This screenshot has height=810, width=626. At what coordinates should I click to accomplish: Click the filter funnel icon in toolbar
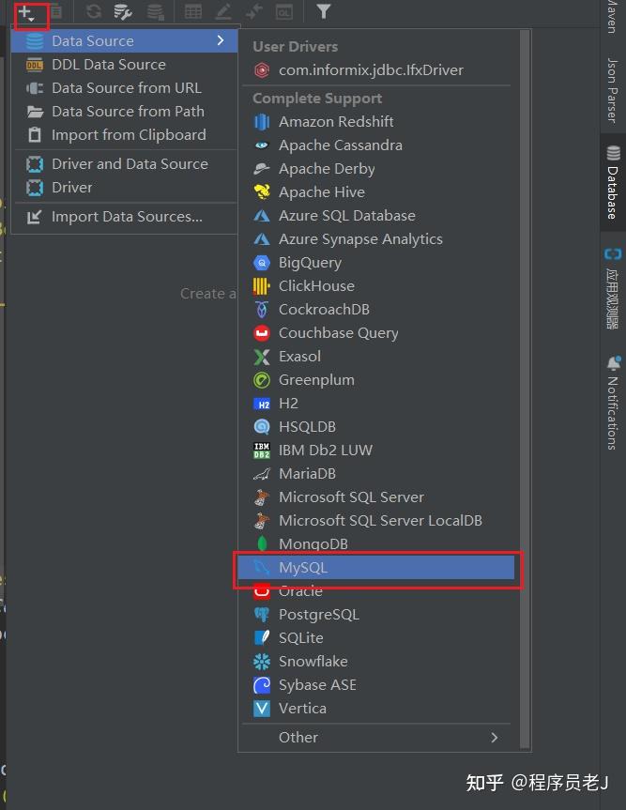[x=323, y=12]
